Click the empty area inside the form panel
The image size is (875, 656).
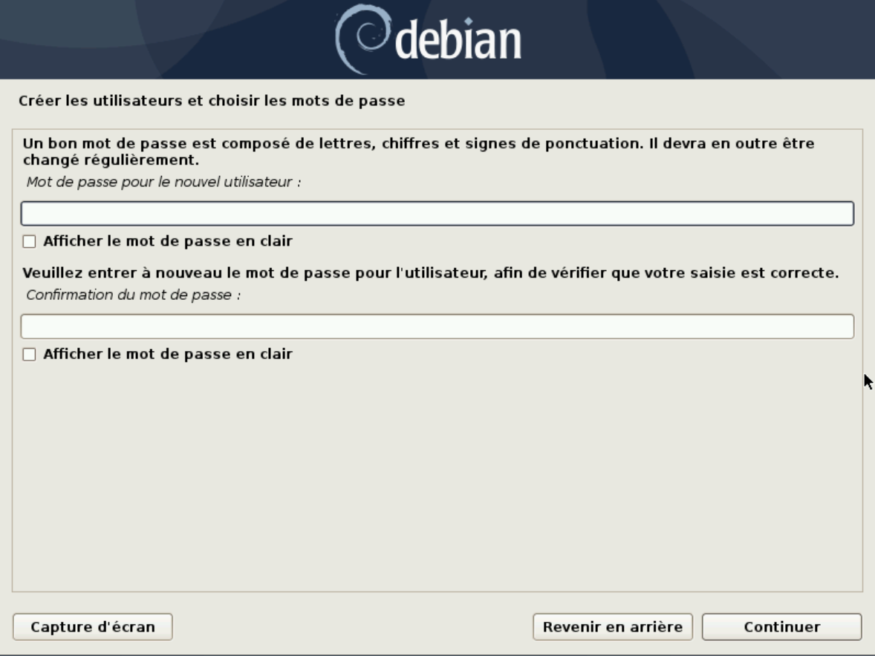point(437,479)
